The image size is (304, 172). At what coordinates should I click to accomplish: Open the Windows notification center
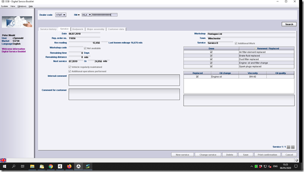click(296, 166)
